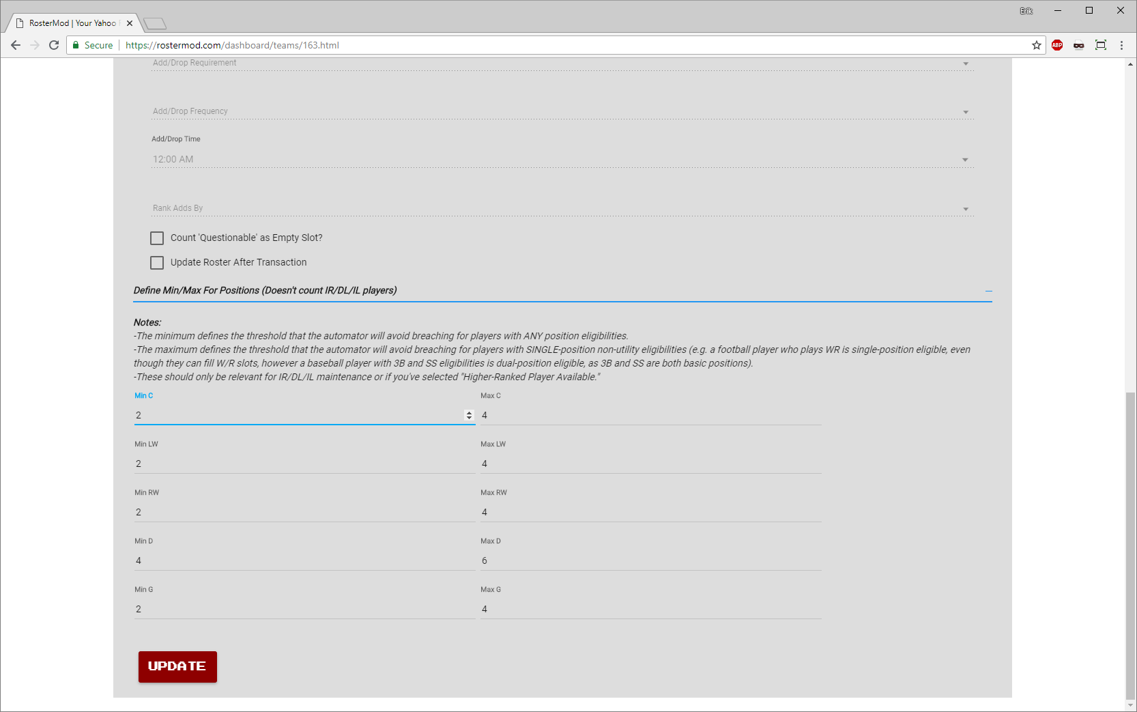This screenshot has width=1137, height=712.
Task: Open Add/Drop Frequency dropdown
Action: 562,111
